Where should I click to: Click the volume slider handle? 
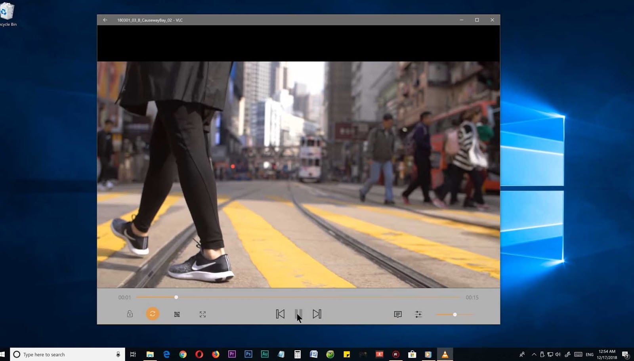click(455, 314)
